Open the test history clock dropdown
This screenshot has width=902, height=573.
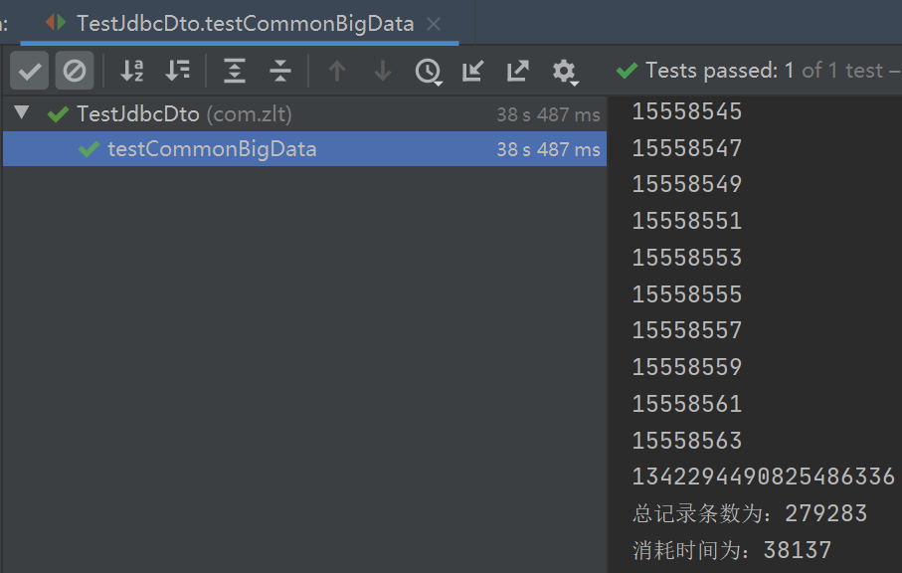429,72
